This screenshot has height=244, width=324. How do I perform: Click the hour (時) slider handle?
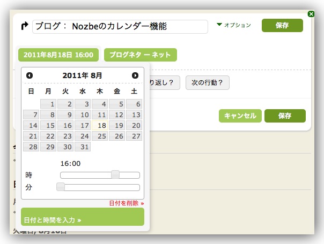(115, 174)
